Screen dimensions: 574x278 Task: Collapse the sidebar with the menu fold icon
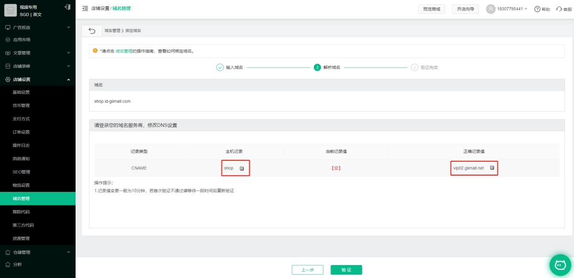pyautogui.click(x=85, y=9)
